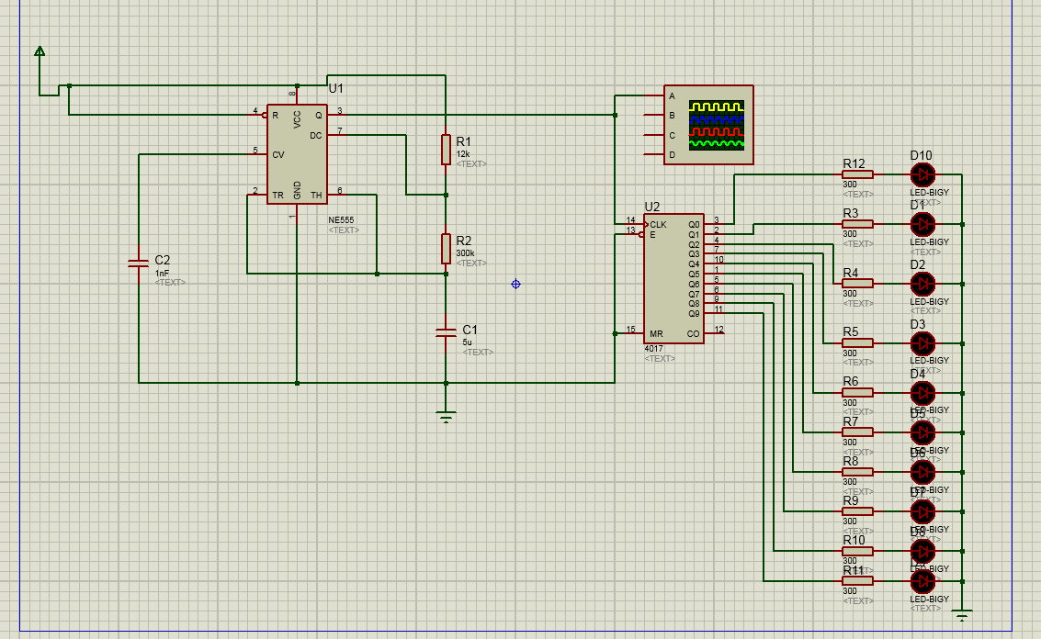1041x639 pixels.
Task: Click the 5u value text under C1
Action: tap(468, 342)
